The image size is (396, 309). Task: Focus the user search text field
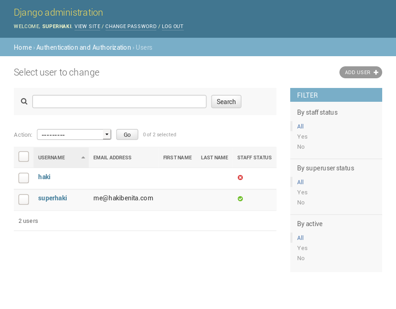pos(119,101)
